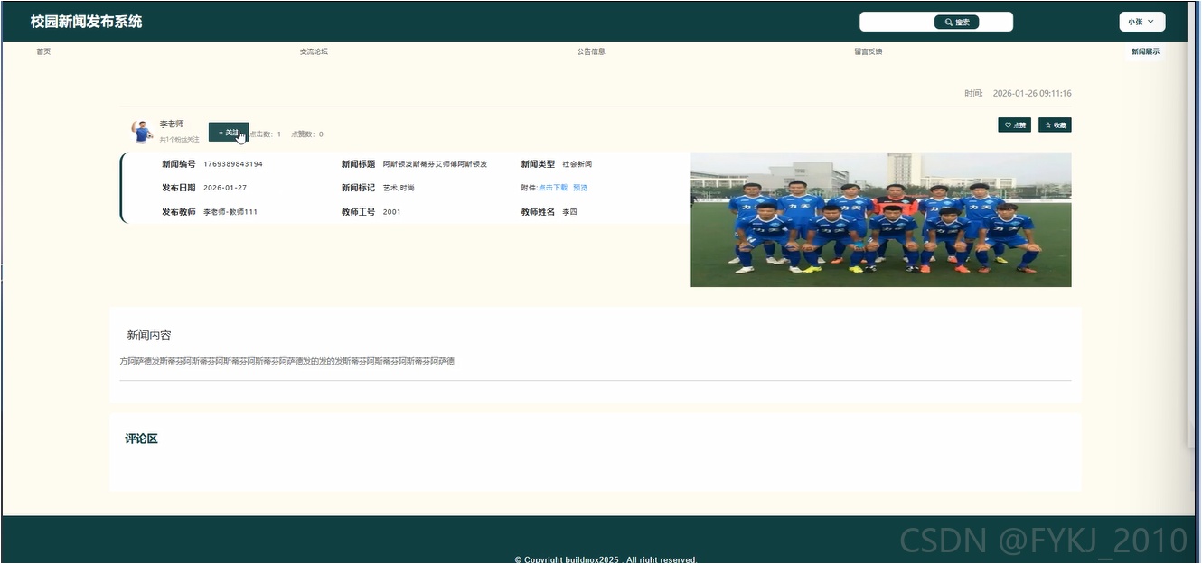Select the news number 1769389843194

[x=233, y=164]
